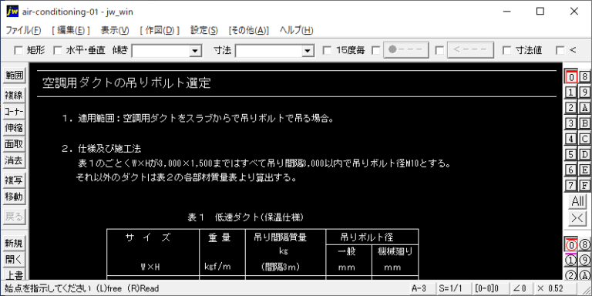Select layer group 0 circle button
Viewport: 592px width, 296px height.
coord(571,245)
